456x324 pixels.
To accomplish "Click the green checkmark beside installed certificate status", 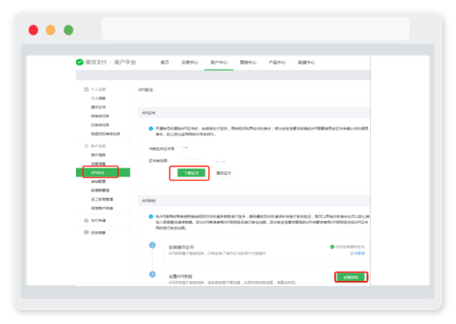I will coord(332,247).
